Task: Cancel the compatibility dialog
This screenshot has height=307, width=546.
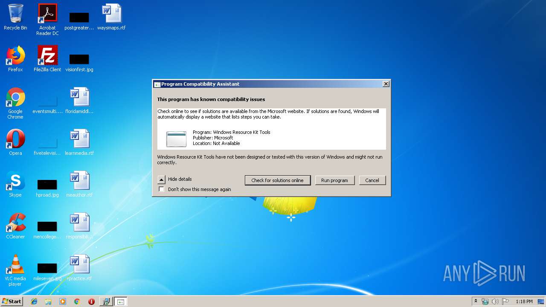Action: pos(372,180)
